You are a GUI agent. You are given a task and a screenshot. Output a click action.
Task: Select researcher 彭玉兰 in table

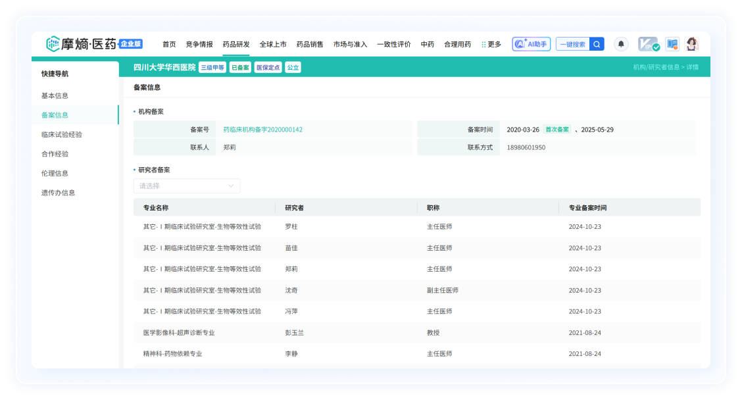(294, 333)
